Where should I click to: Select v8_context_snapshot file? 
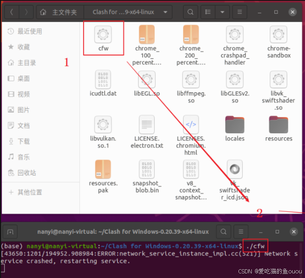pyautogui.click(x=191, y=180)
